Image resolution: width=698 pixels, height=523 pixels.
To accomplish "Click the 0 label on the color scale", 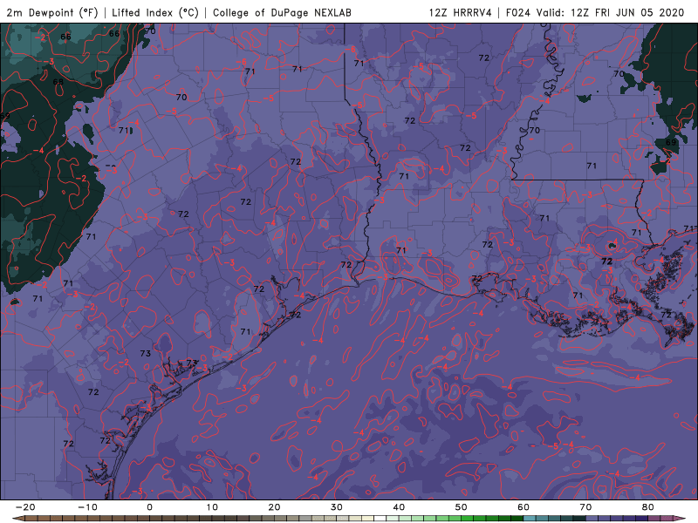I will [x=149, y=507].
